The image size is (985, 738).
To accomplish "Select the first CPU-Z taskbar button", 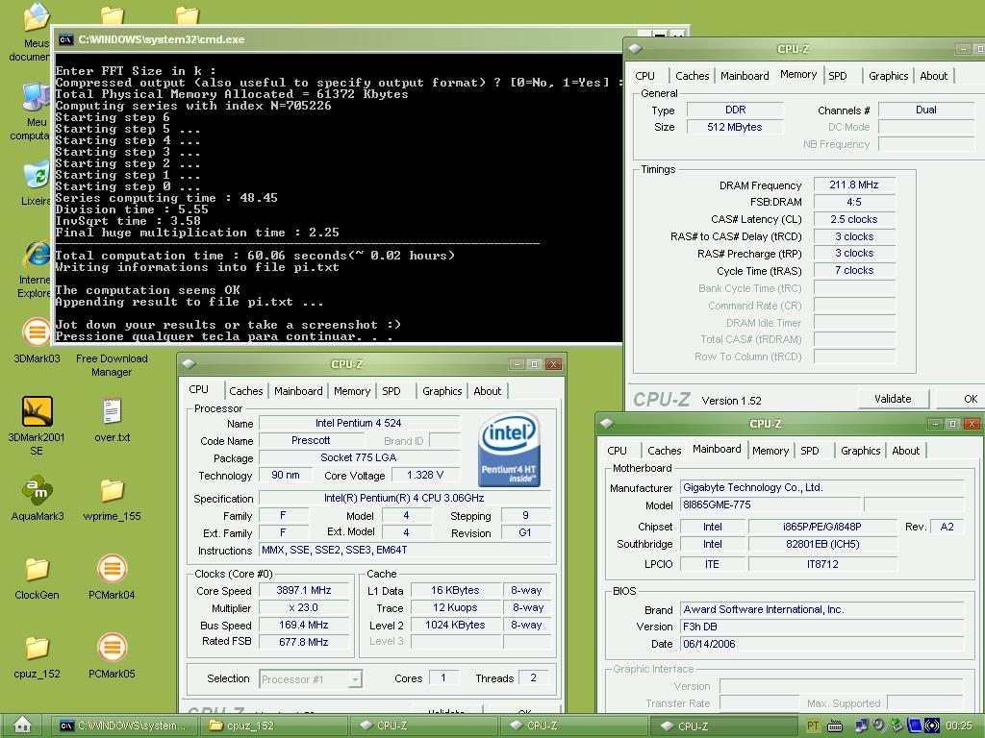I will 422,726.
